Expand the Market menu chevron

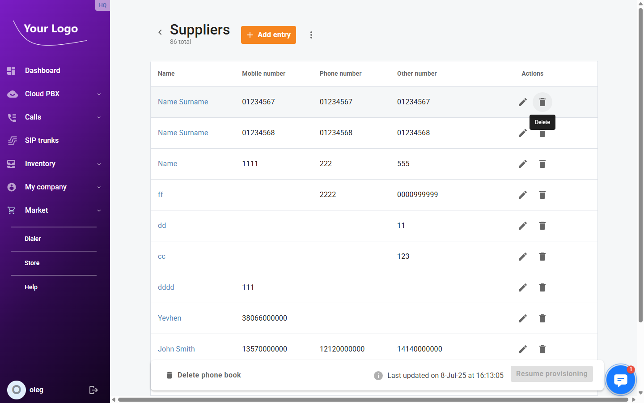(x=99, y=210)
